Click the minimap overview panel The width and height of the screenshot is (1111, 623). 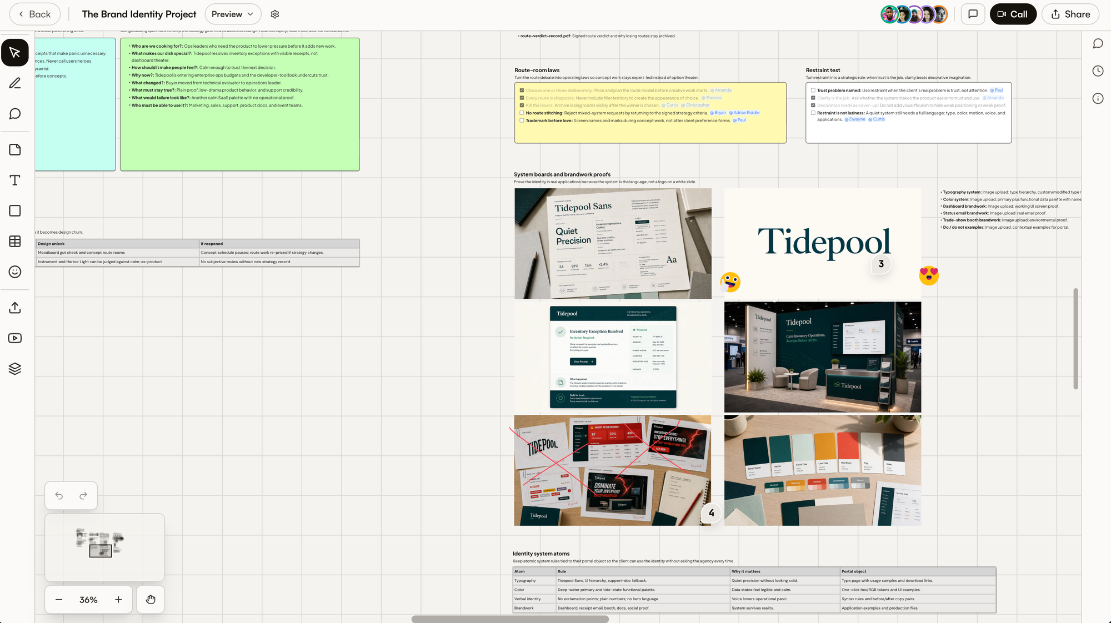coord(104,547)
